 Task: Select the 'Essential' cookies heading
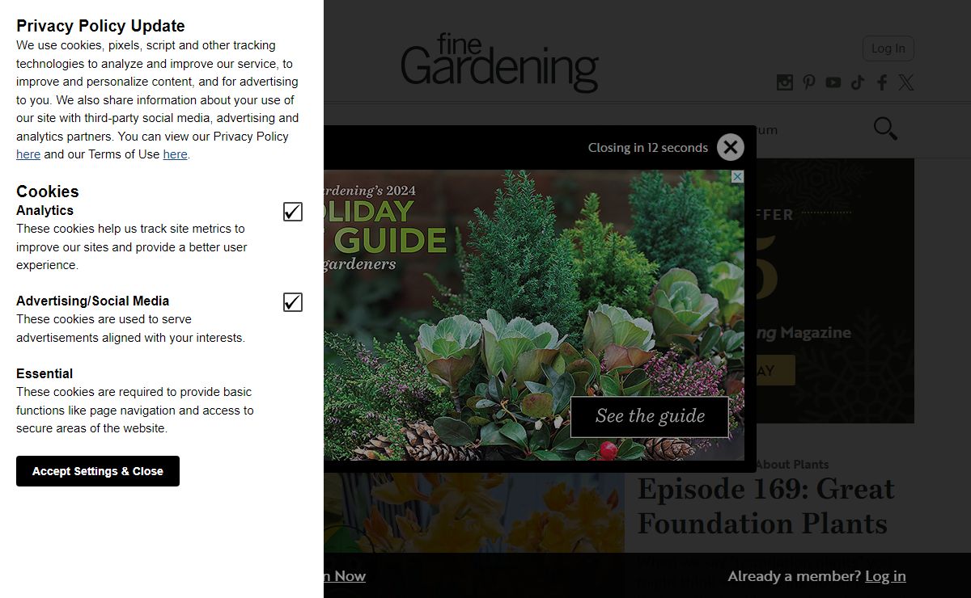(45, 373)
